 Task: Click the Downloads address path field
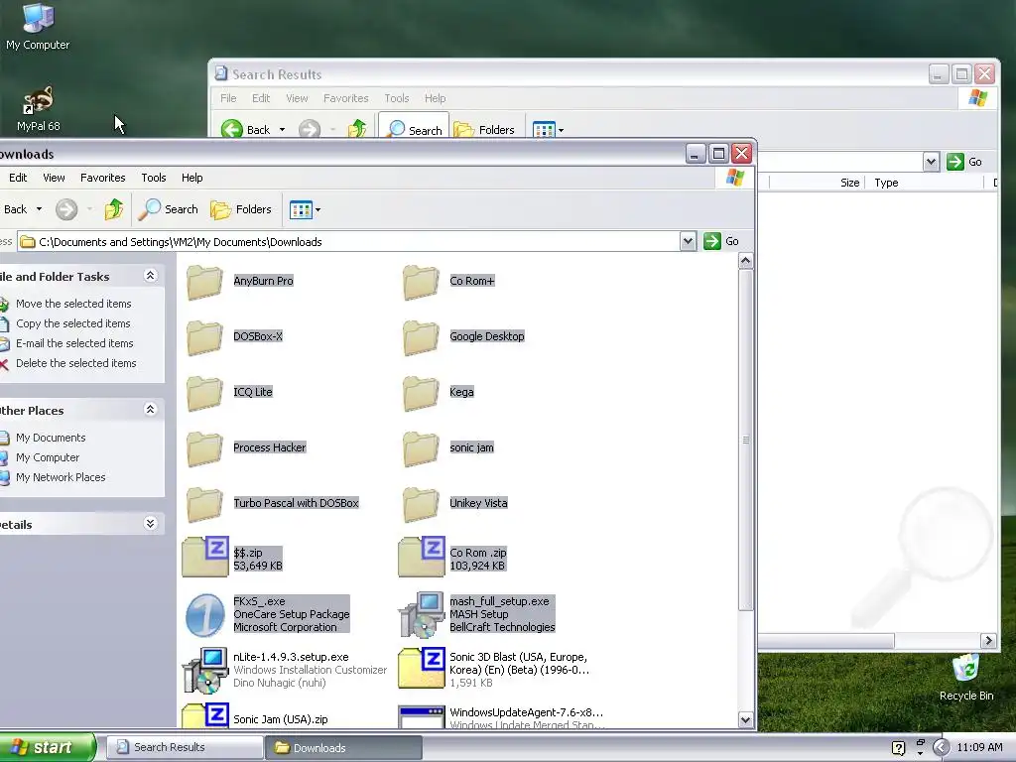[x=348, y=242]
